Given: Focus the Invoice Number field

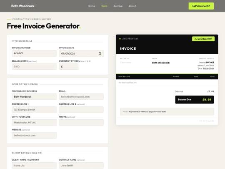Looking at the screenshot, I should pyautogui.click(x=34, y=53).
